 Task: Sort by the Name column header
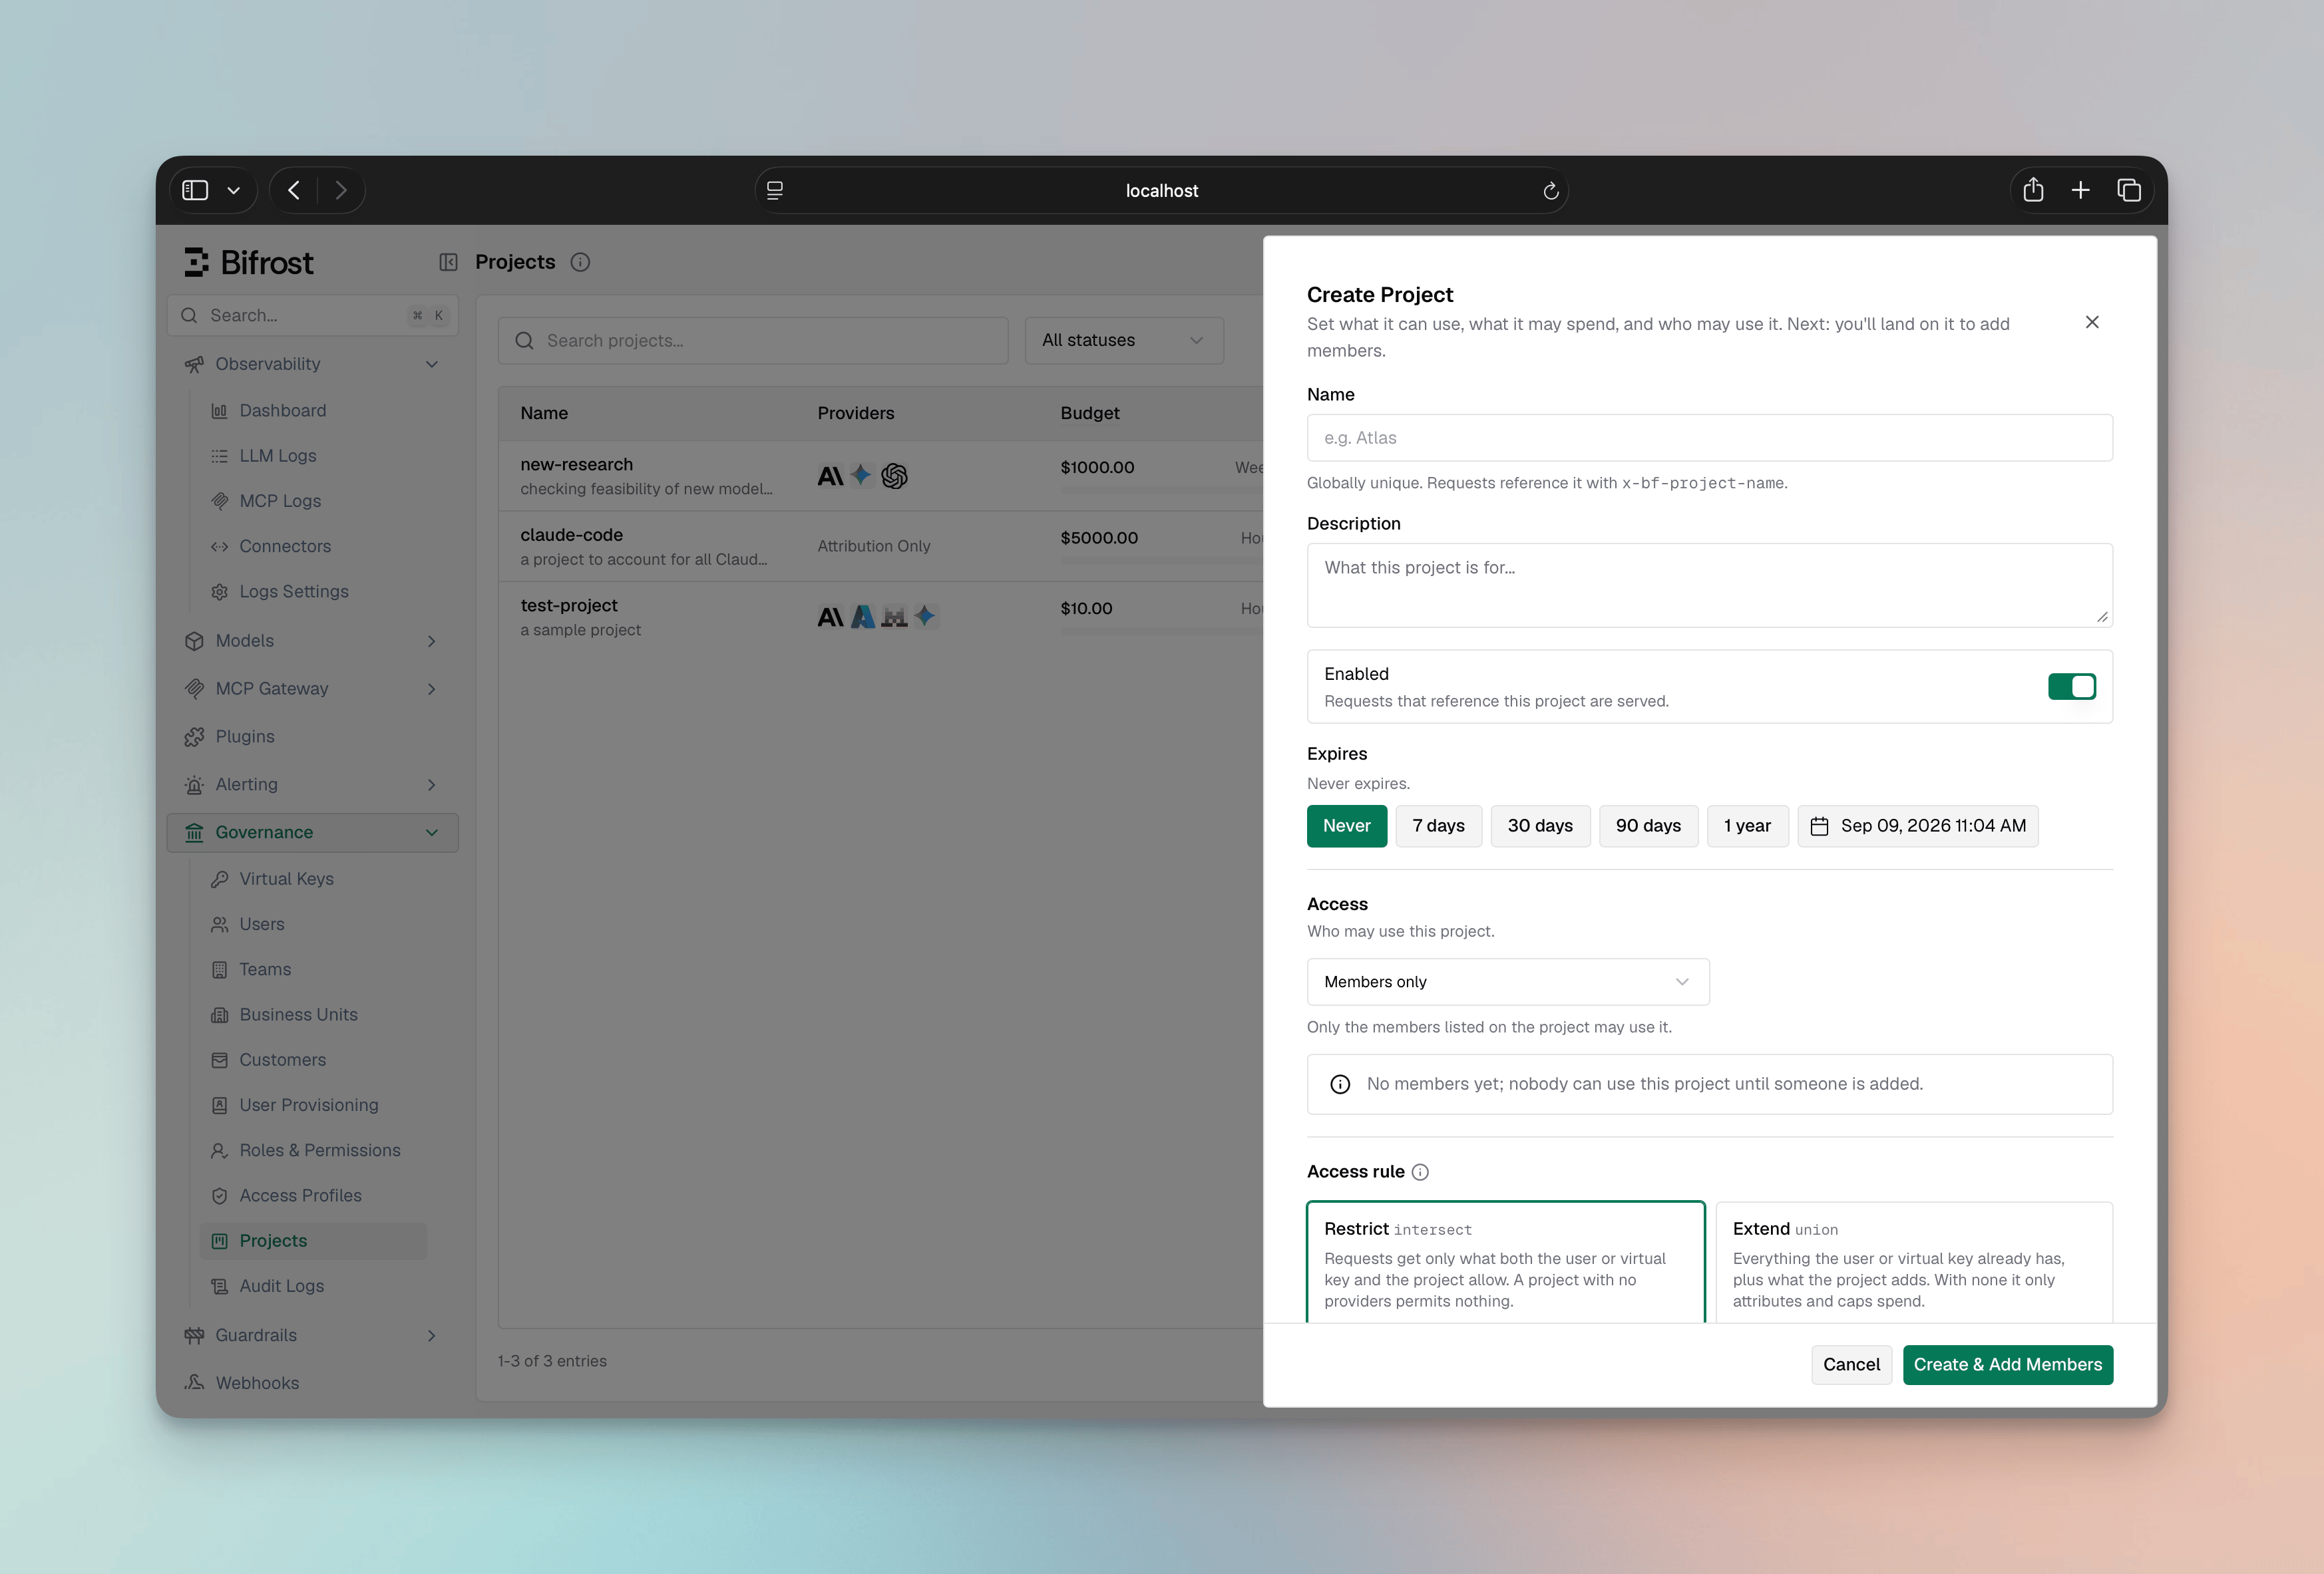[x=544, y=412]
